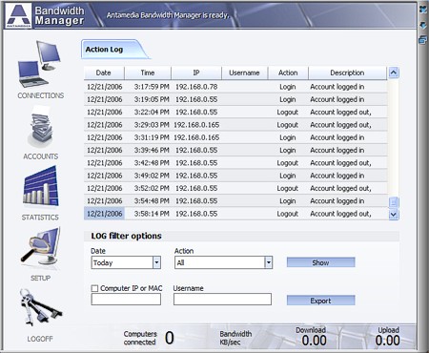Click the Export button
This screenshot has height=353, width=429.
[320, 301]
